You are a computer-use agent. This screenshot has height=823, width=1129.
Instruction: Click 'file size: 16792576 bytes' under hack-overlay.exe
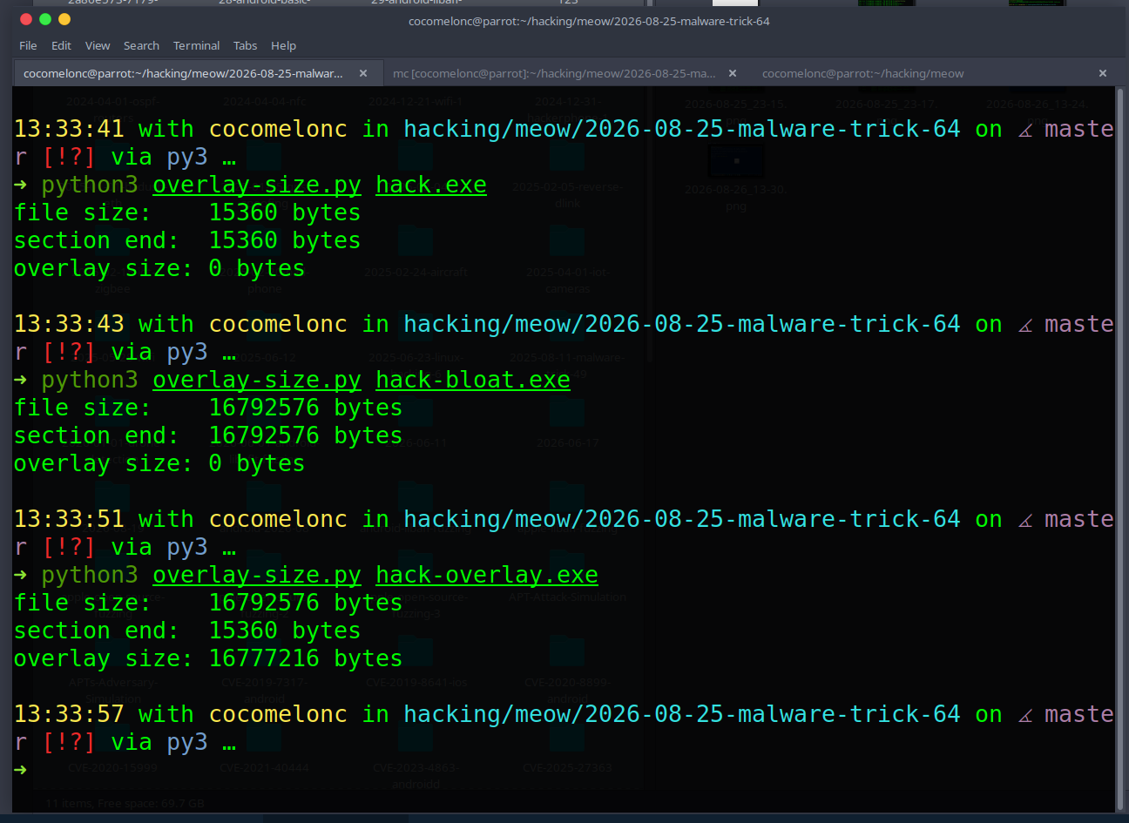(x=208, y=603)
